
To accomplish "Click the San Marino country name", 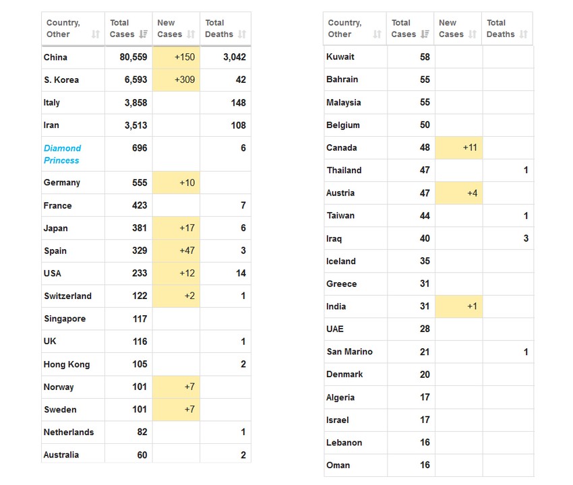I will [349, 352].
